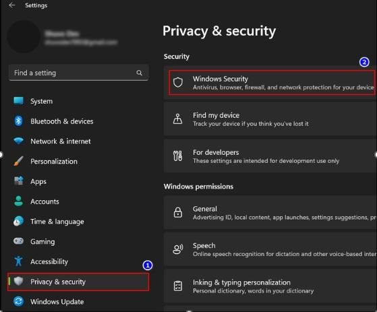Screen dimensions: 377x312
Task: Click the Bluetooth icon in sidebar
Action: click(18, 121)
